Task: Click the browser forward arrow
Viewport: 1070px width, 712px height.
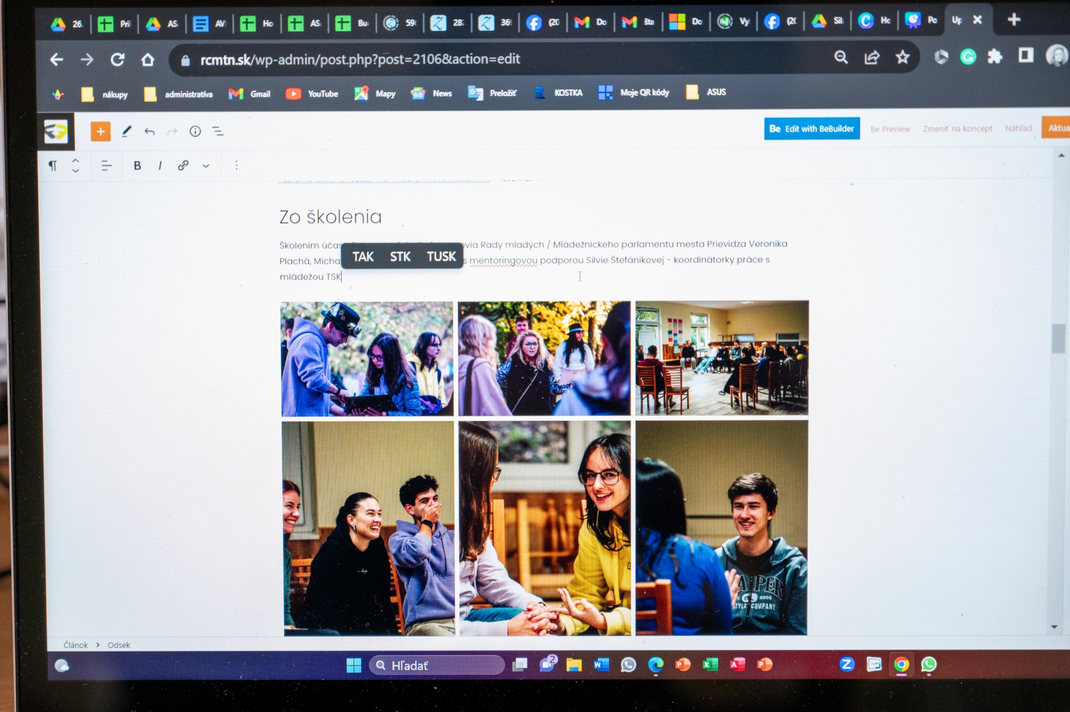Action: coord(87,59)
